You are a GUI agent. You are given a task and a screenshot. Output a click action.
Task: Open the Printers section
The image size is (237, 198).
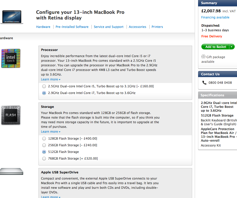157,27
